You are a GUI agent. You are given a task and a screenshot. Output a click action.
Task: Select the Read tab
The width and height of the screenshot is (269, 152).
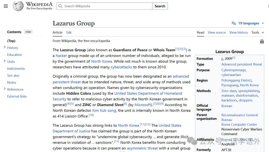[x=200, y=32]
